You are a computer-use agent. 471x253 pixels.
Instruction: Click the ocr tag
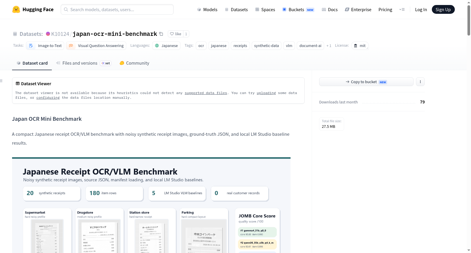(201, 46)
